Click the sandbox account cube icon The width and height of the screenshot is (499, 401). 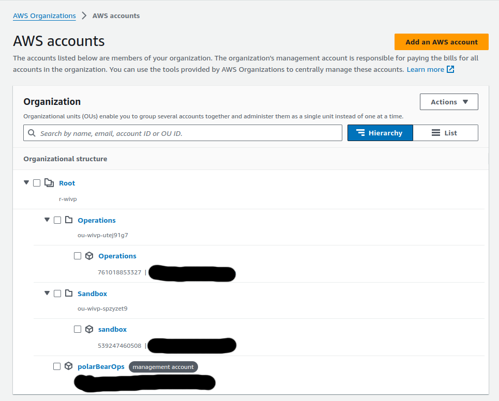89,329
